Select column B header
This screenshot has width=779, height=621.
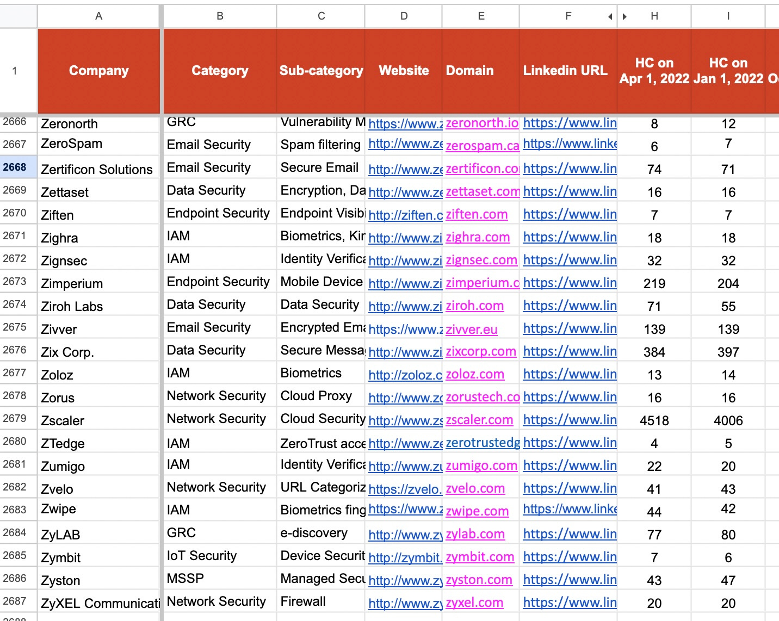220,16
